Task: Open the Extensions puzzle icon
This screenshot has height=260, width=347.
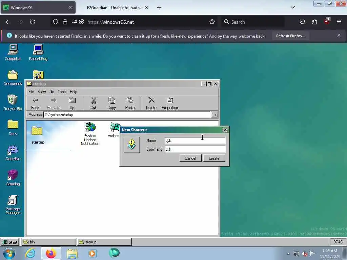Action: point(314,22)
